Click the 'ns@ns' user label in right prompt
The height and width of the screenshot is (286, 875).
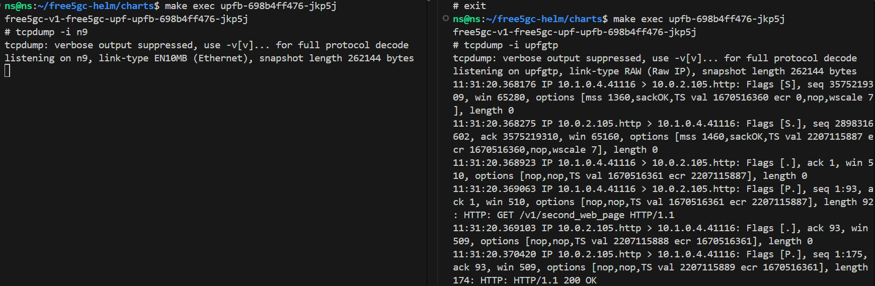[x=466, y=19]
